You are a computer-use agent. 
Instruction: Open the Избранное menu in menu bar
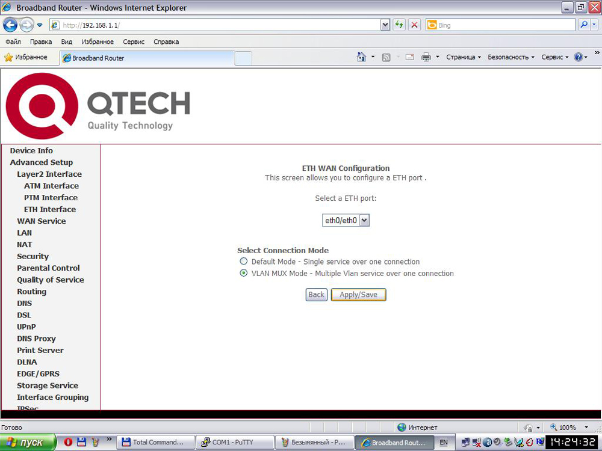pyautogui.click(x=98, y=42)
